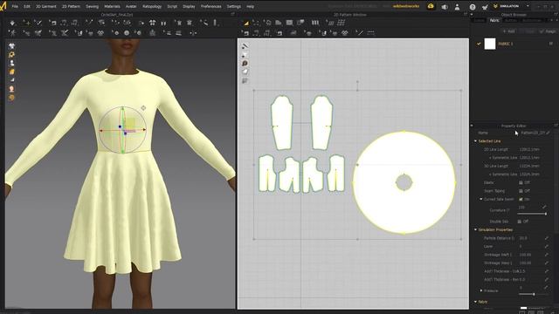Collapse the Object Browser panel arrow
This screenshot has height=314, width=559.
(472, 15)
